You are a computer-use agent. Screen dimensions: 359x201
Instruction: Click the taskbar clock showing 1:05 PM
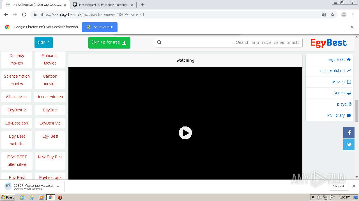coord(344,197)
